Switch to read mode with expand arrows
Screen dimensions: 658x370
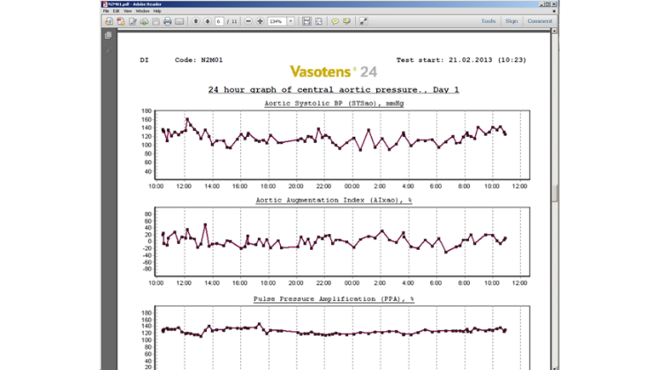[x=363, y=21]
